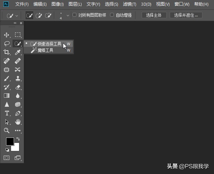Select the Type tool
Viewport: 214px width, 174px height.
coord(7,113)
